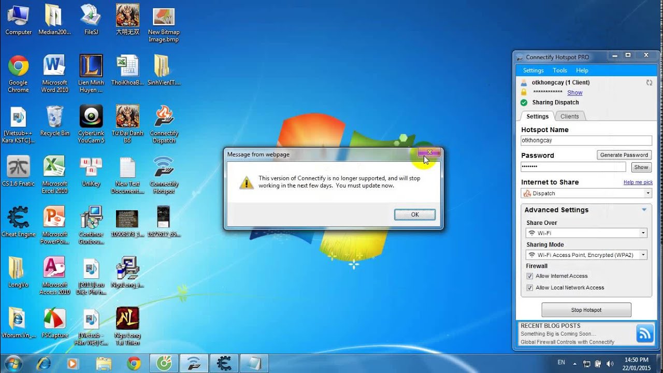Select the Settings tab in Connectify
Screen dimensions: 663x373
538,117
